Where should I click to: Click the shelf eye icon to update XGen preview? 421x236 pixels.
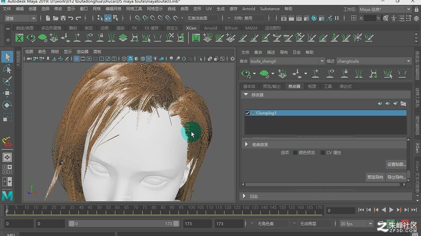point(31,38)
